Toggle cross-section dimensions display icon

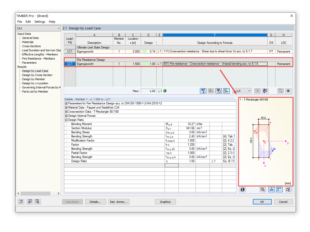pos(272,190)
